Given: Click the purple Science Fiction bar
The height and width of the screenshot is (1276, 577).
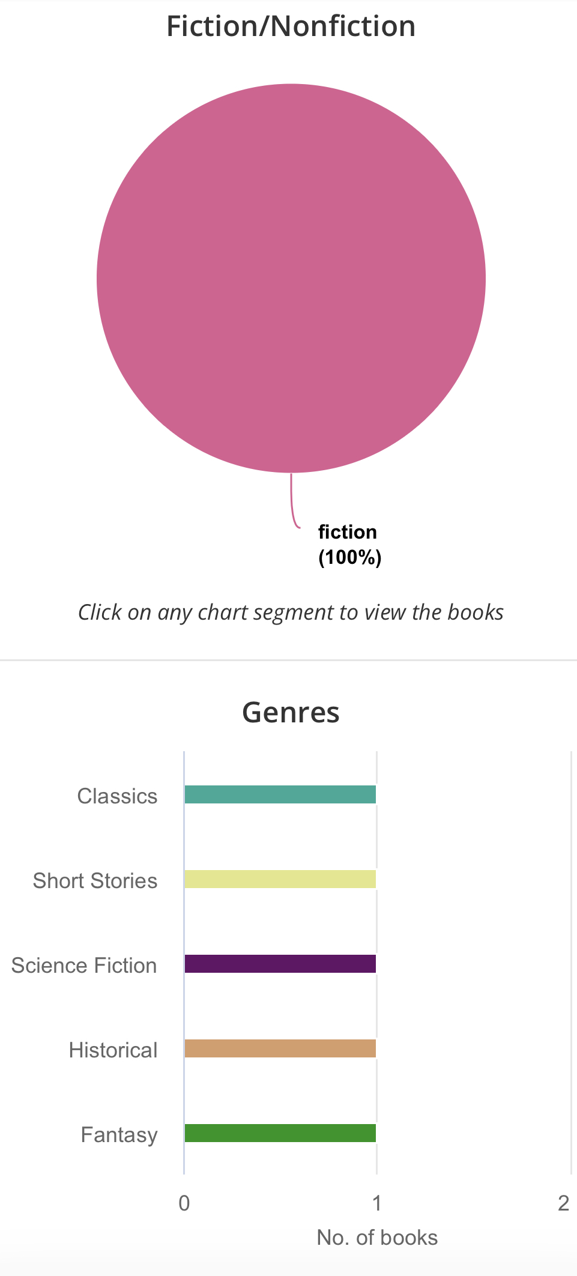Looking at the screenshot, I should (x=280, y=964).
